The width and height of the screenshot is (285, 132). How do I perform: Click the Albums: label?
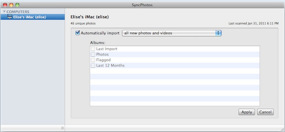pyautogui.click(x=98, y=43)
